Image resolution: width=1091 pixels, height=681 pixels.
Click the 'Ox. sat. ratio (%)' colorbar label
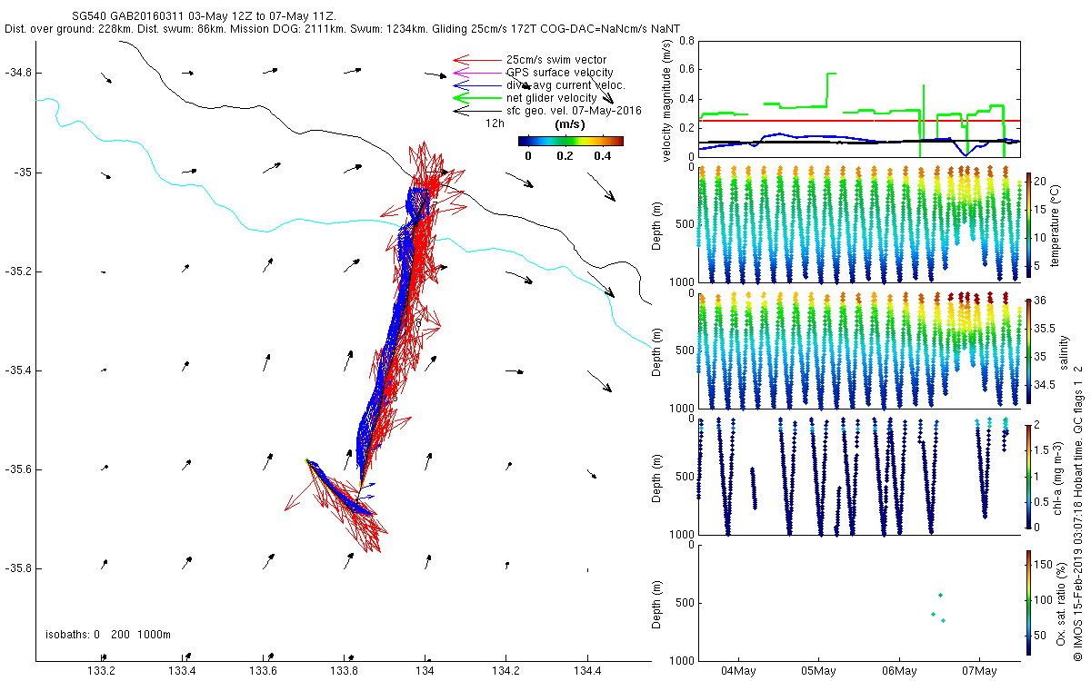pos(1061,602)
